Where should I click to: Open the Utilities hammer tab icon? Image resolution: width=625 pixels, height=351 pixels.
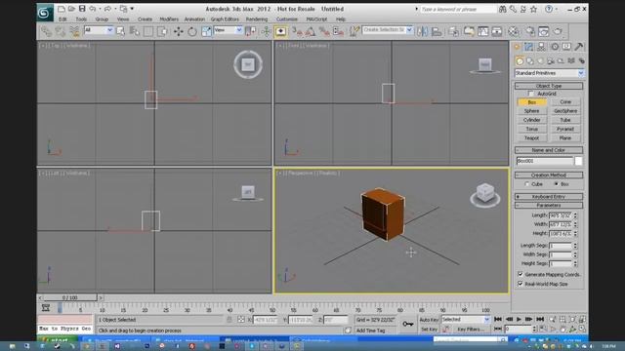pyautogui.click(x=579, y=47)
